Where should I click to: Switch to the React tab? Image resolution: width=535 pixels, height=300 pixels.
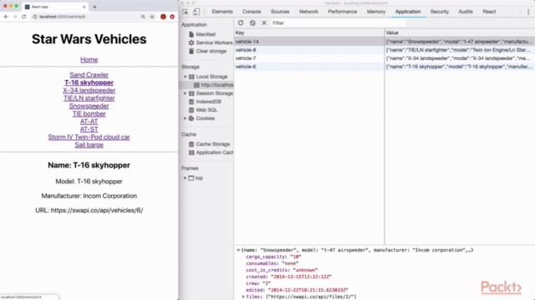coord(489,12)
